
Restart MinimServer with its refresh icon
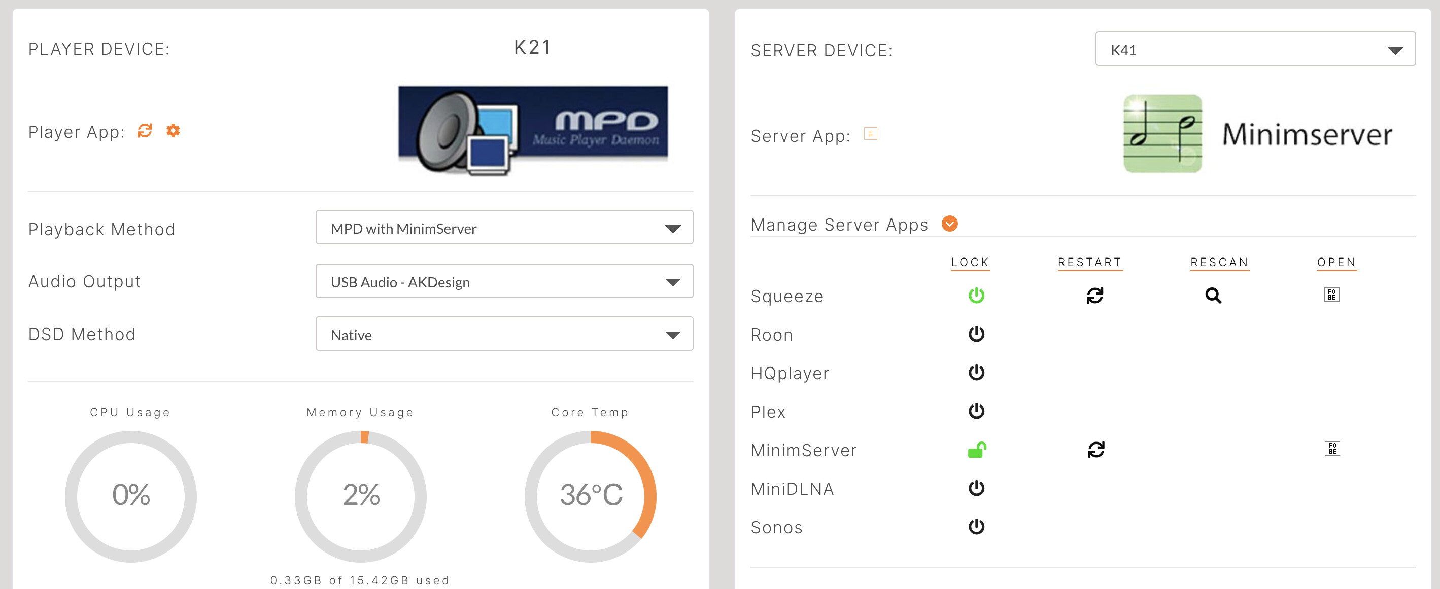pos(1095,450)
